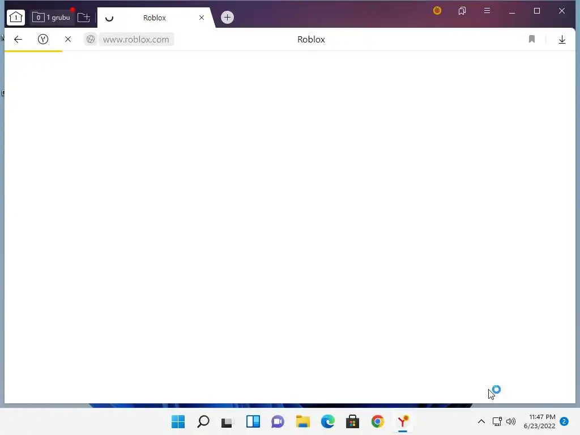Image resolution: width=580 pixels, height=435 pixels.
Task: Open the Windows Start menu
Action: click(178, 421)
